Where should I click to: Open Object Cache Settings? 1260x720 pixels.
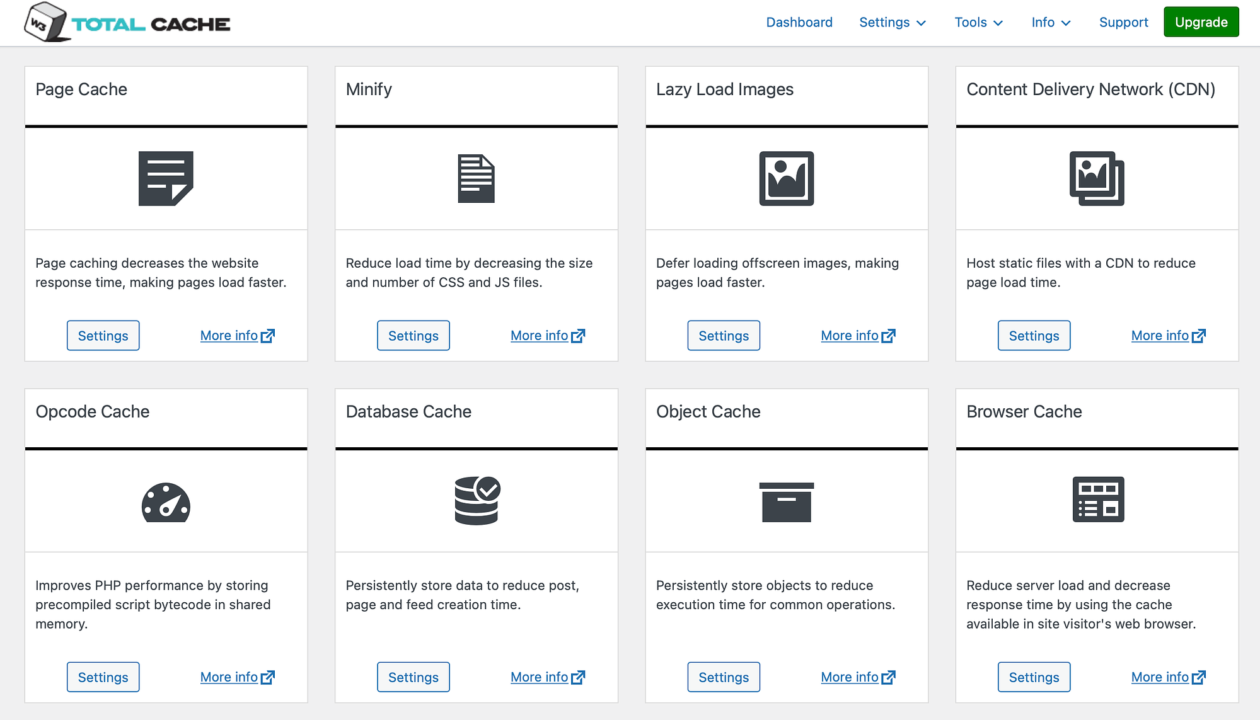[724, 677]
